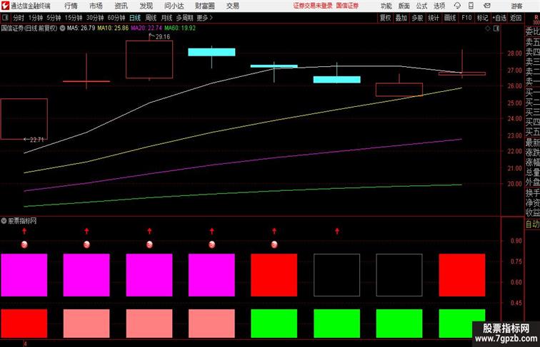Click the 标记 mark button

tap(482, 18)
